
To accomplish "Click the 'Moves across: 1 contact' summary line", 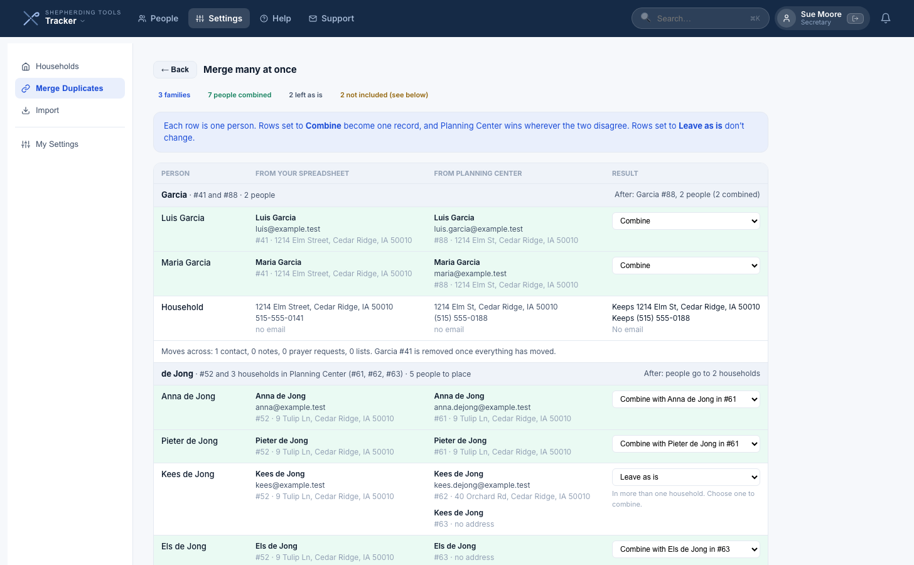I will tap(358, 352).
